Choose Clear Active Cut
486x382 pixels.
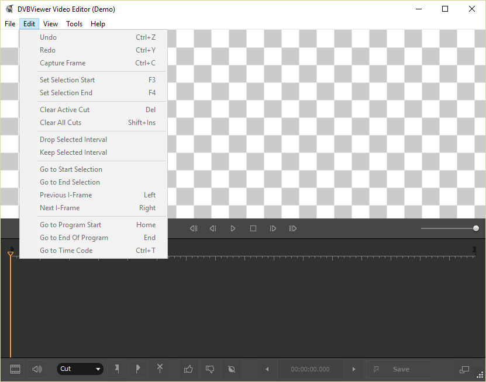point(94,110)
